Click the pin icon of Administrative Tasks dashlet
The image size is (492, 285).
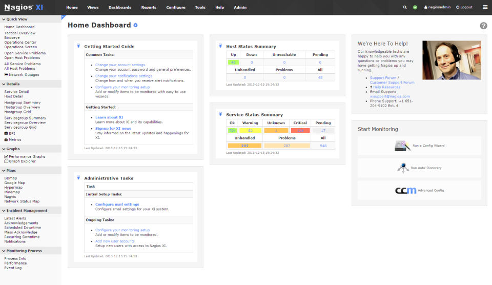(x=78, y=178)
